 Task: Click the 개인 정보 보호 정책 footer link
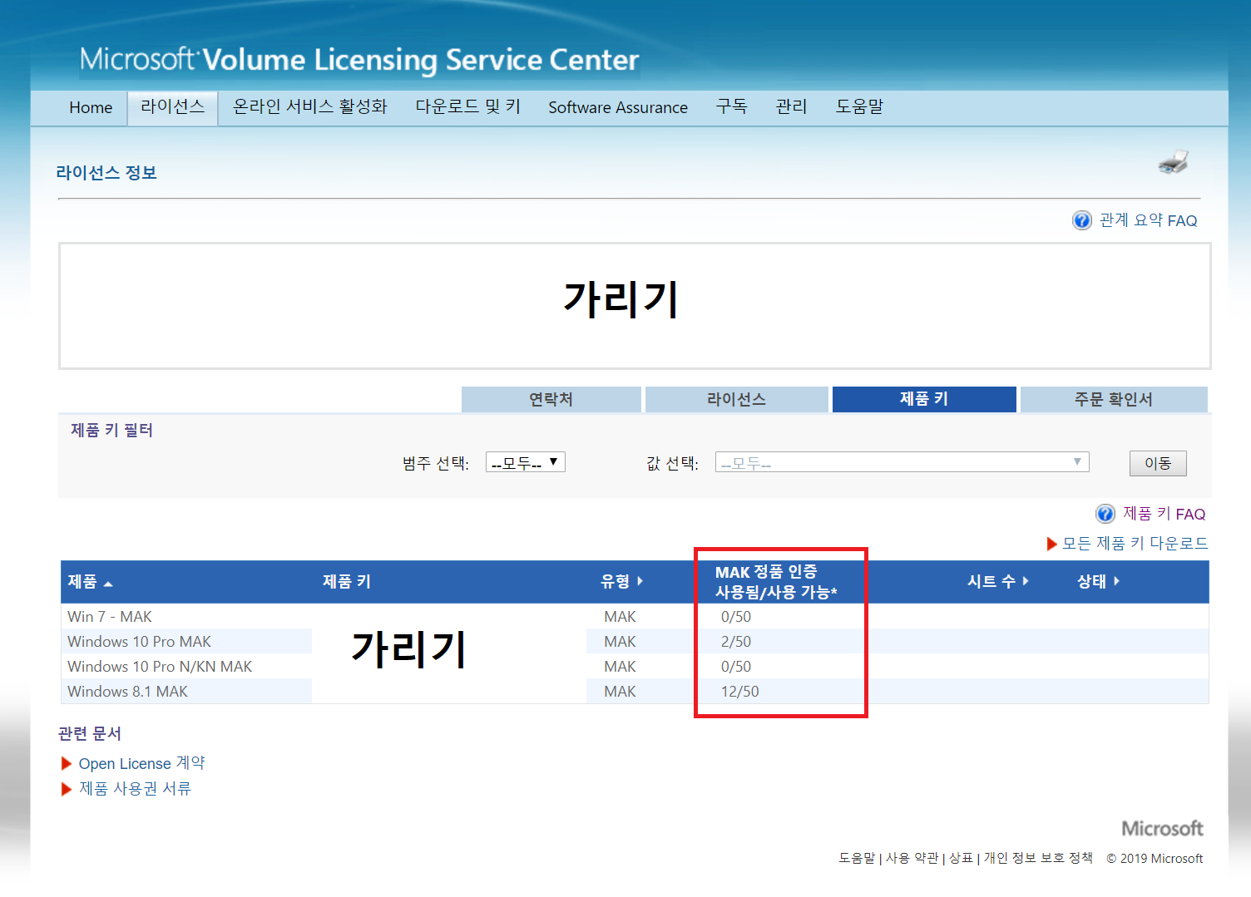[x=1038, y=858]
